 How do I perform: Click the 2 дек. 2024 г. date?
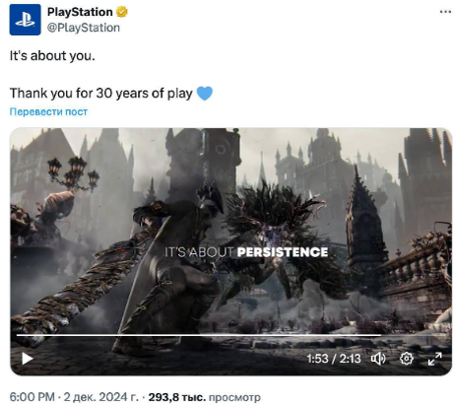point(101,397)
